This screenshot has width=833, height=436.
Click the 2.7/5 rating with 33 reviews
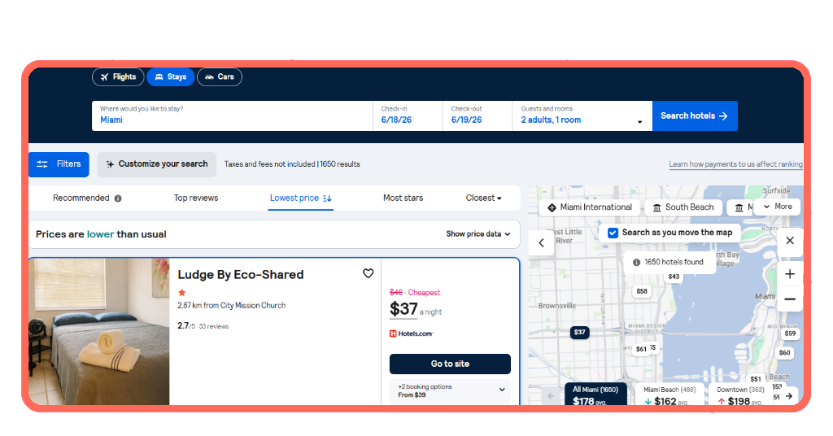tap(203, 326)
